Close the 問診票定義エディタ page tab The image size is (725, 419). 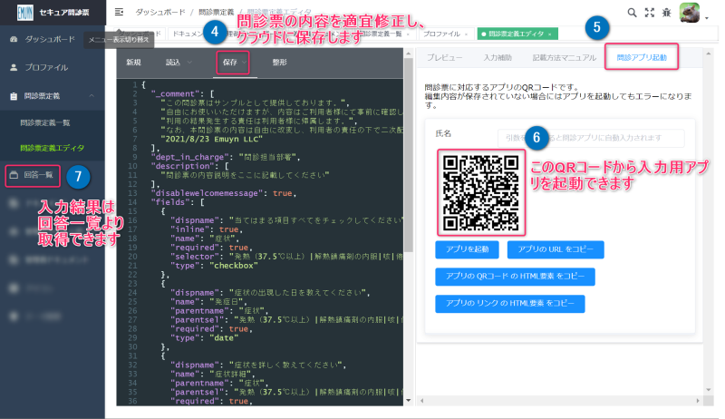pyautogui.click(x=550, y=34)
